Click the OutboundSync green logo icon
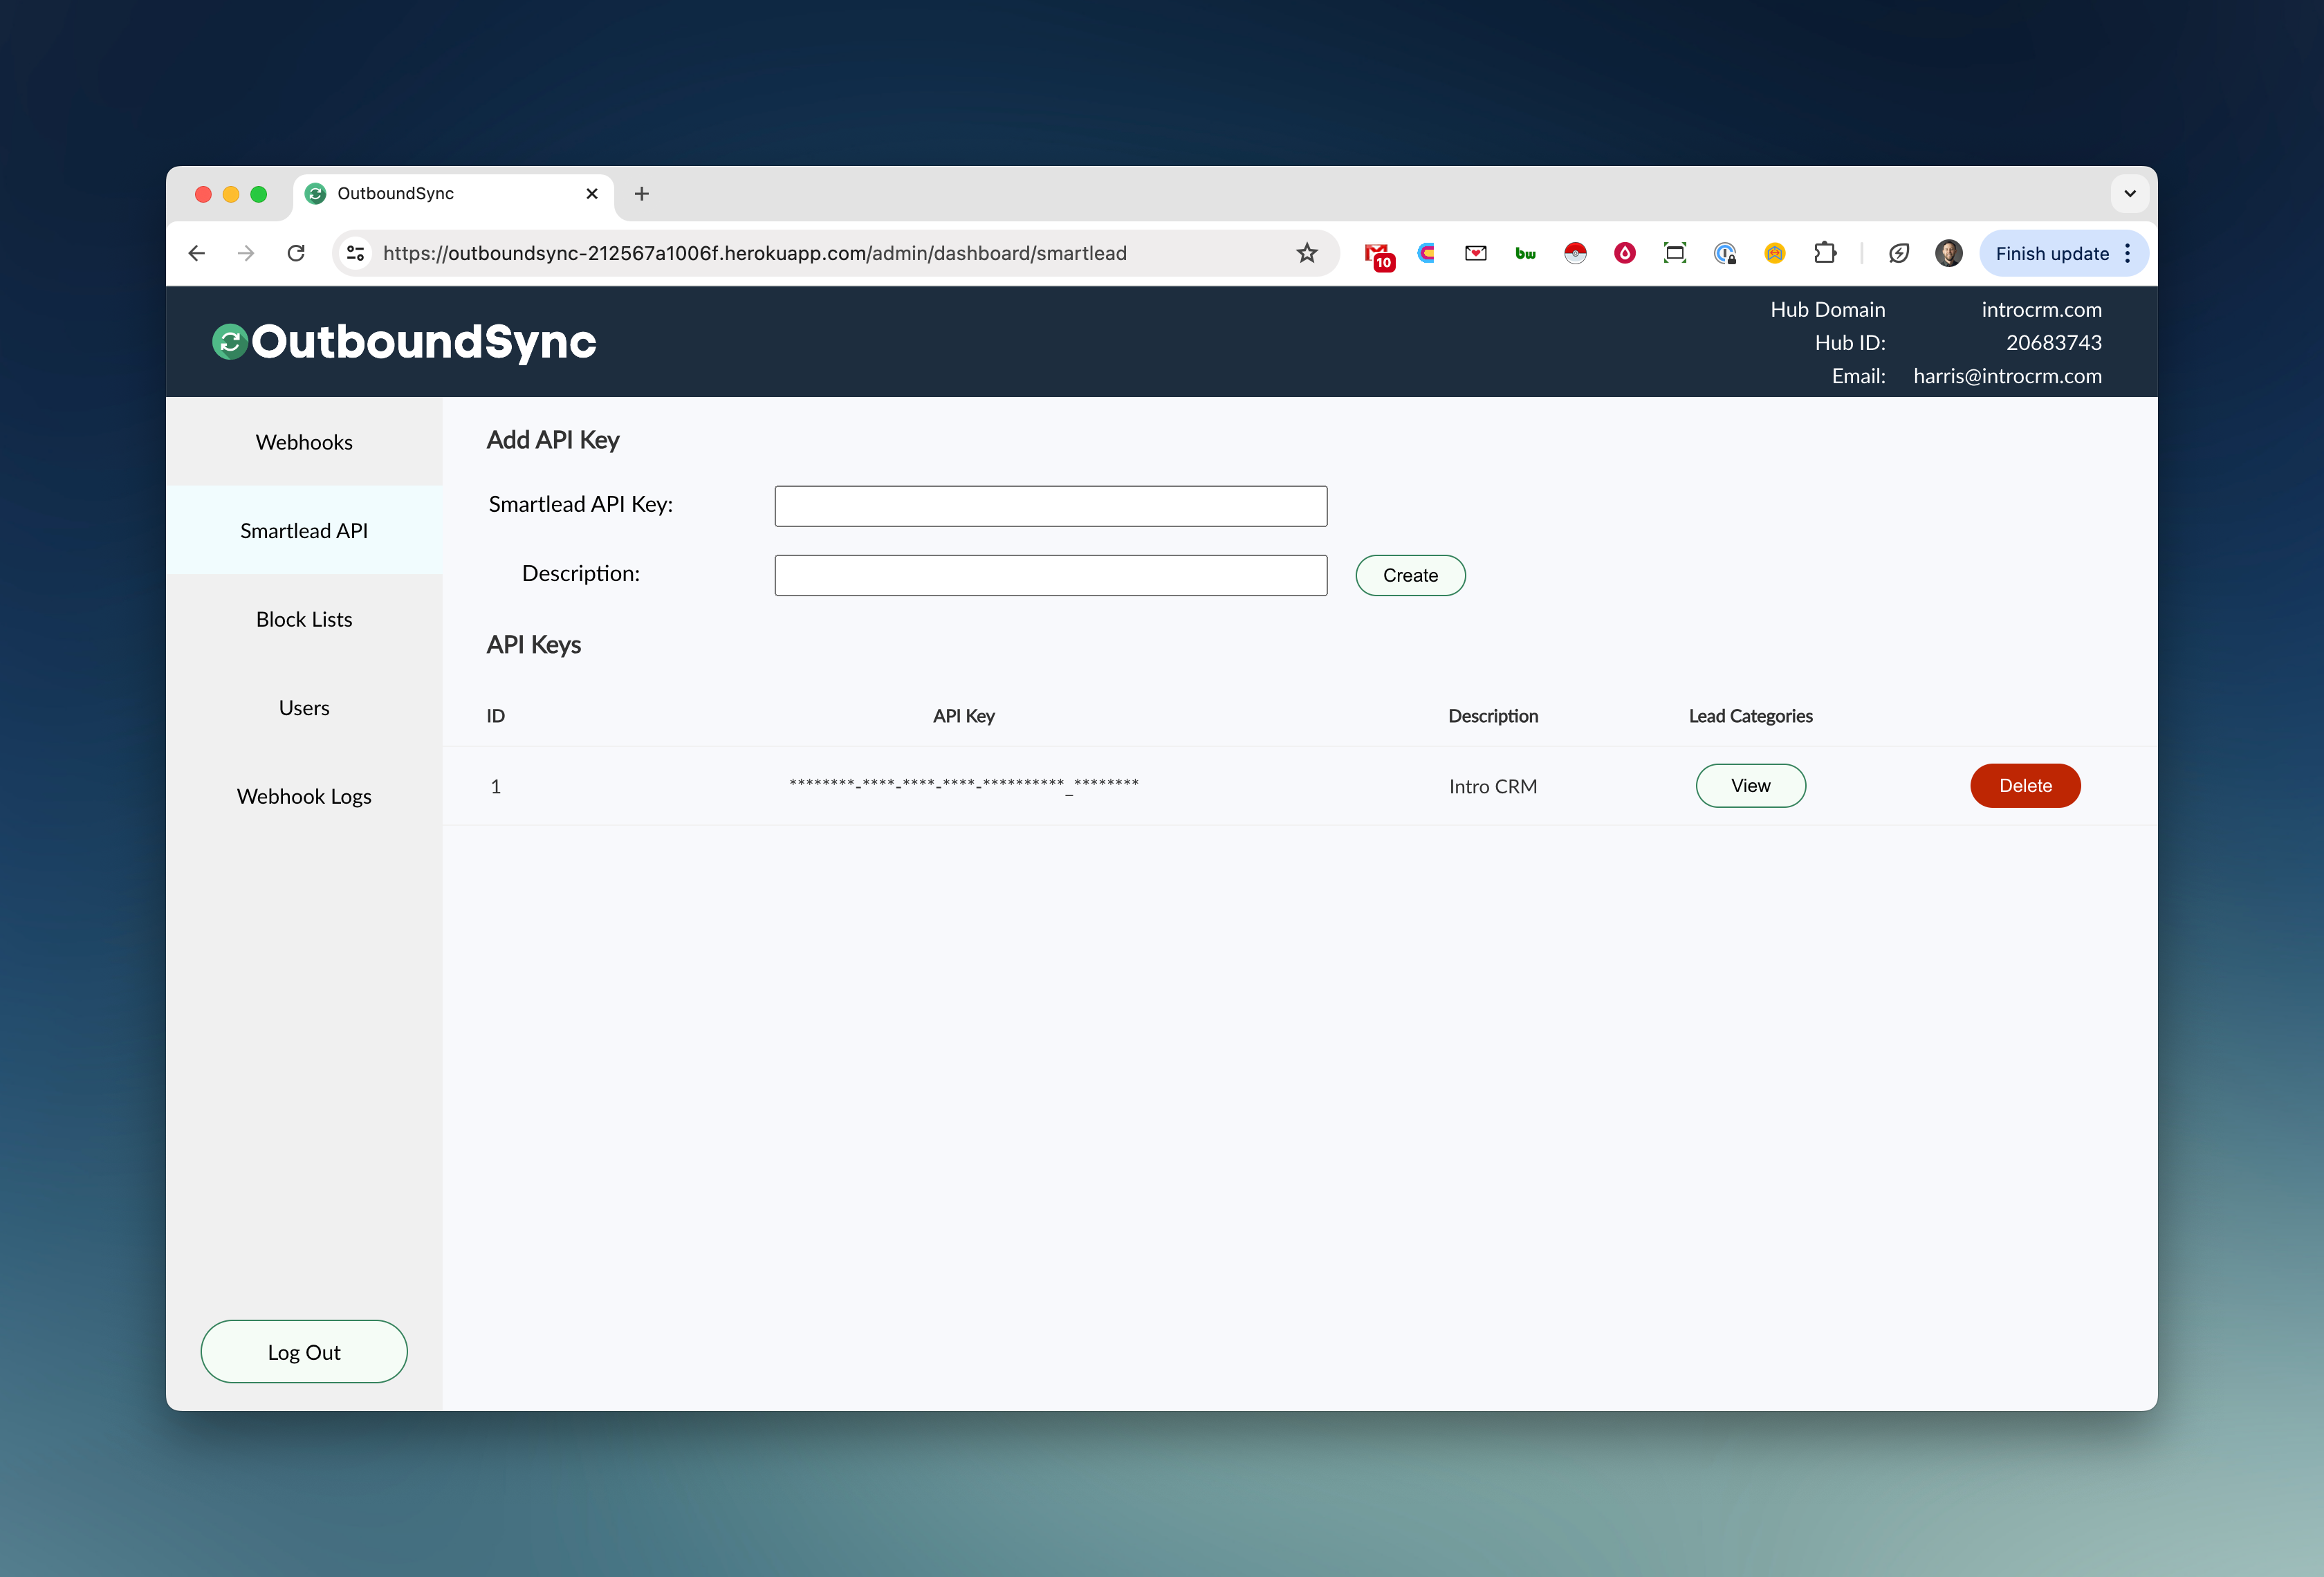Viewport: 2324px width, 1577px height. coord(230,342)
